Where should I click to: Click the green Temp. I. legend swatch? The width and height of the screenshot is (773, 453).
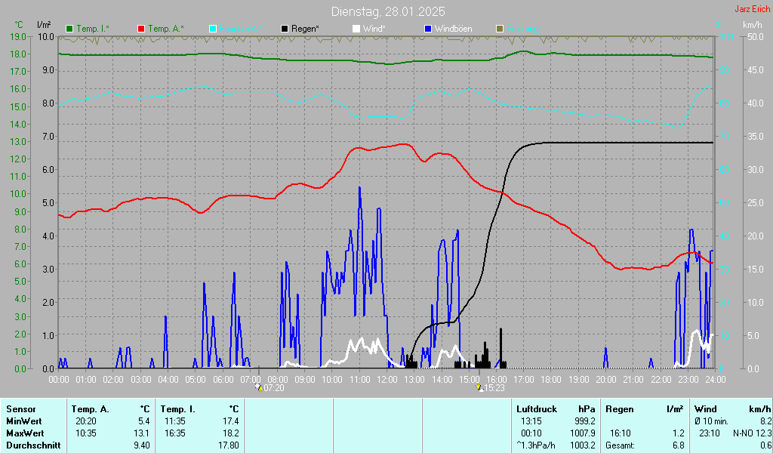69,29
